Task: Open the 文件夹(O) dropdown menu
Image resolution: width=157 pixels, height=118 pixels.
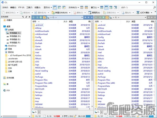Action: click(74, 8)
